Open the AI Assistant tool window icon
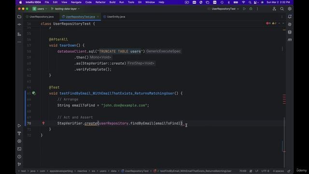309x174 pixels. coord(290,25)
